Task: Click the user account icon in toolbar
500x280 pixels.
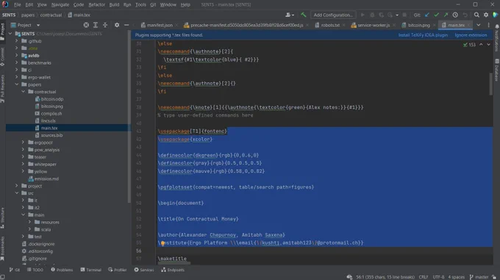Action: click(290, 15)
